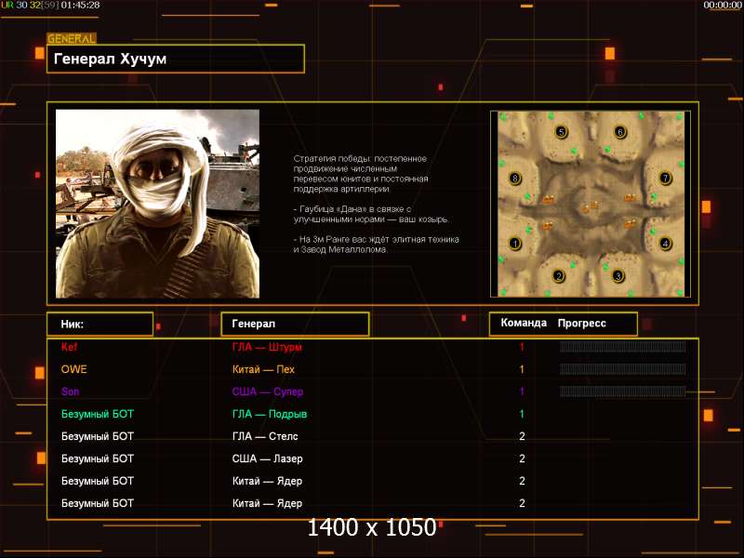Click the Ник: column header
Screen dimensions: 744x558
[100, 324]
